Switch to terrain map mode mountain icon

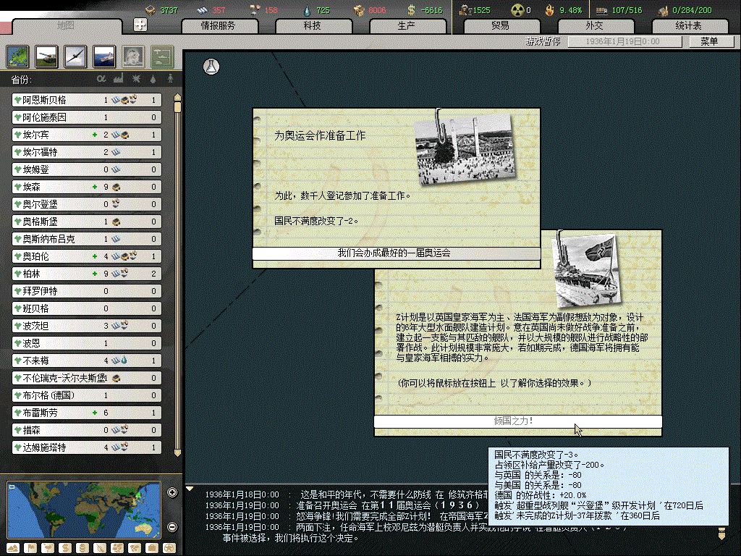click(13, 547)
